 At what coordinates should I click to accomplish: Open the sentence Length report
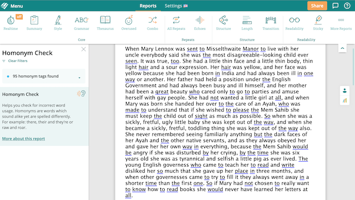pos(247,23)
